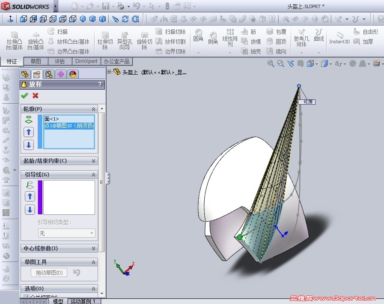Screen dimensions: 384x304
Task: Select the Thicken (加厚) tool
Action: pos(363,42)
